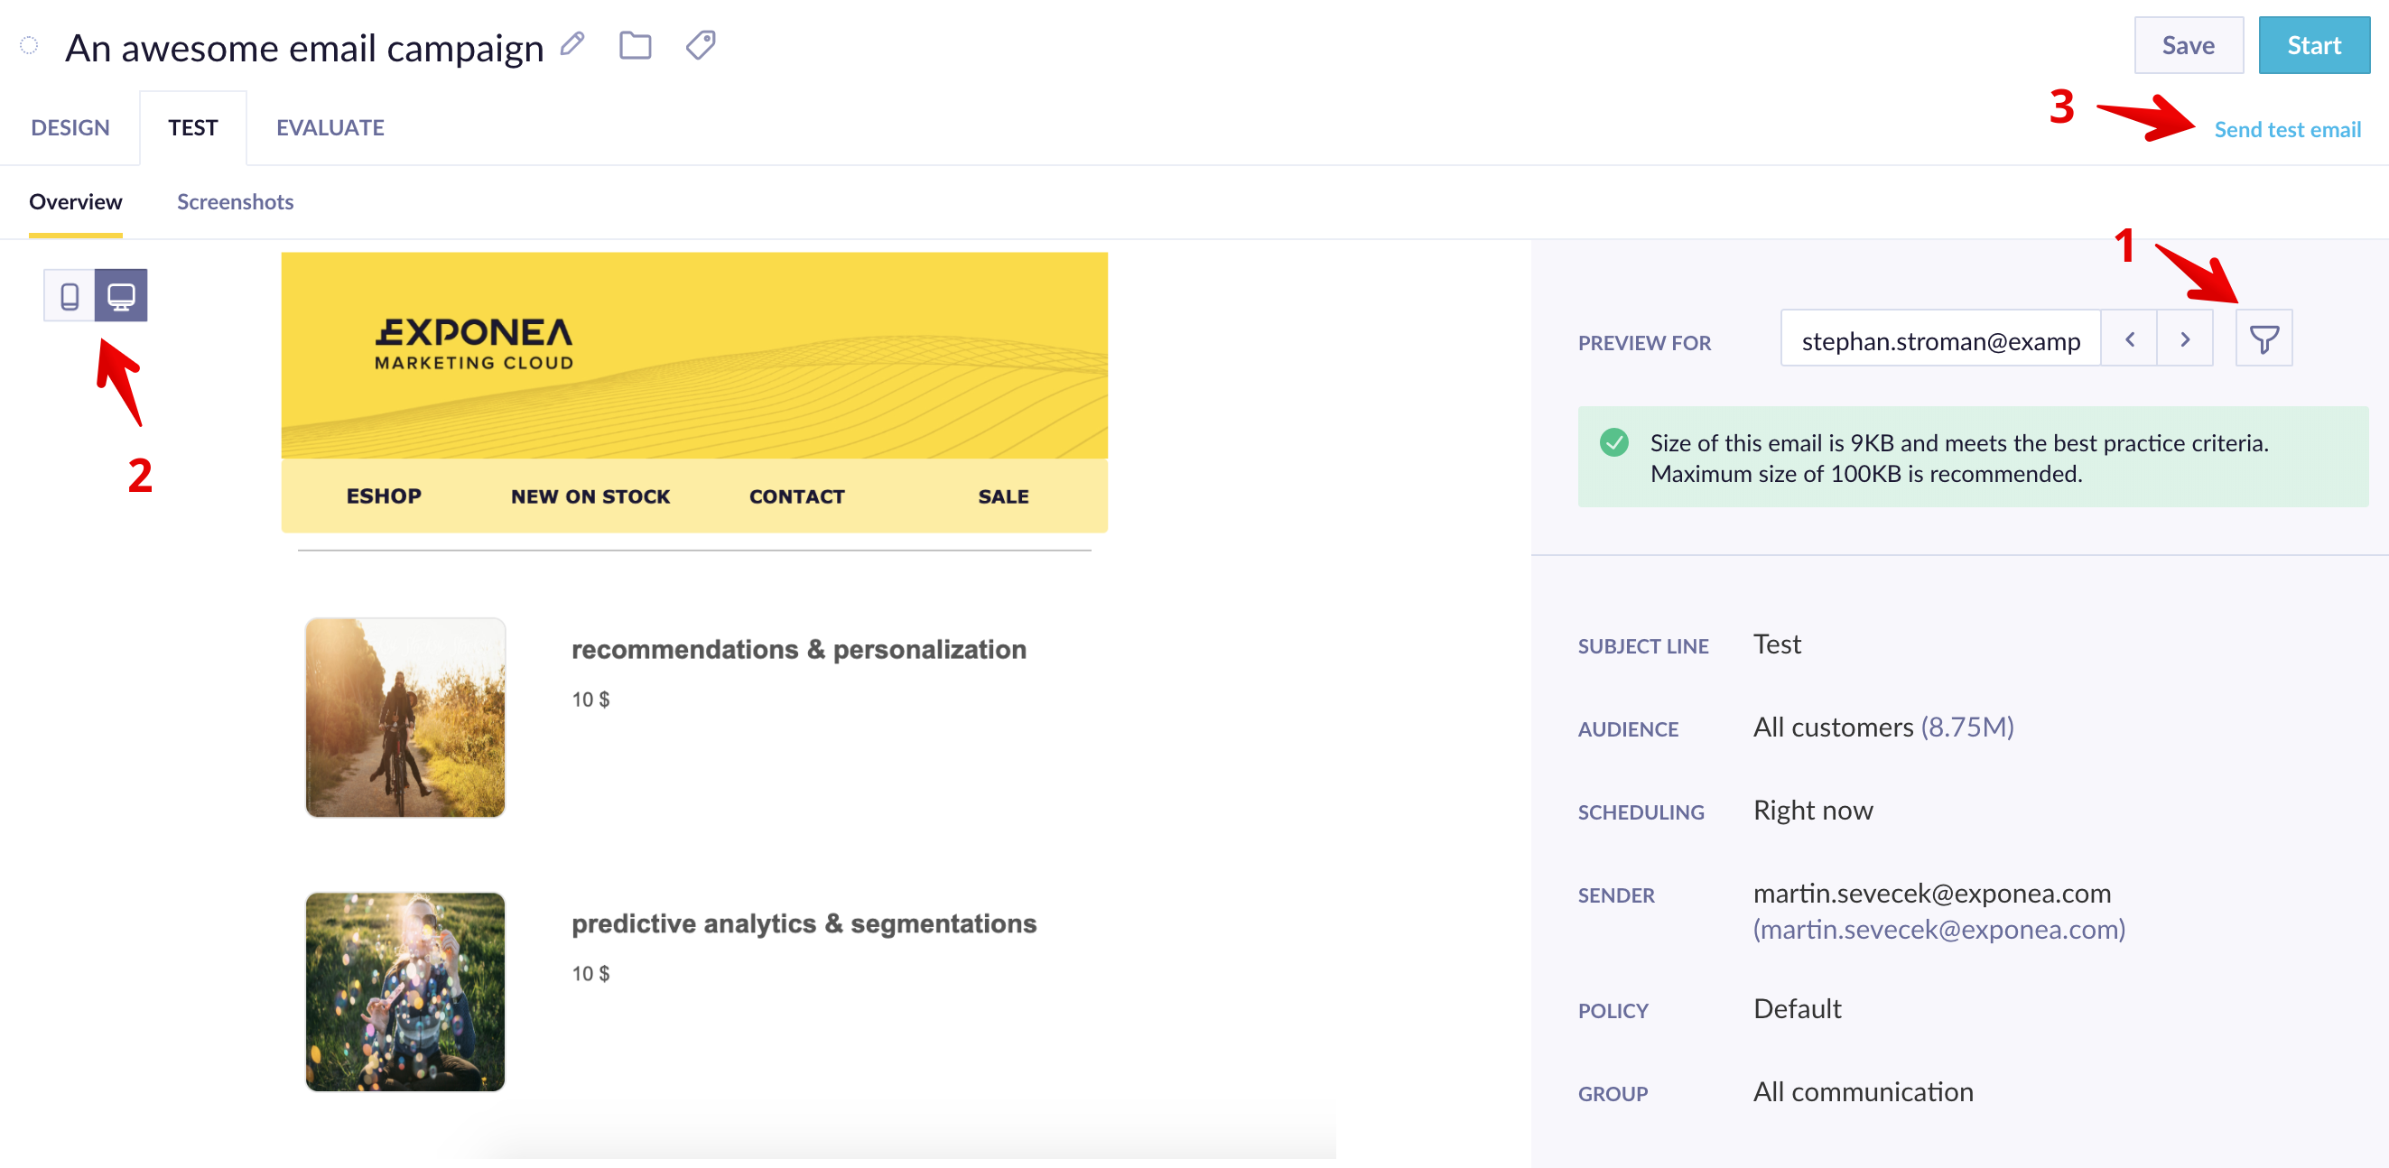The width and height of the screenshot is (2389, 1168).
Task: Select the TEST tab
Action: 193,128
